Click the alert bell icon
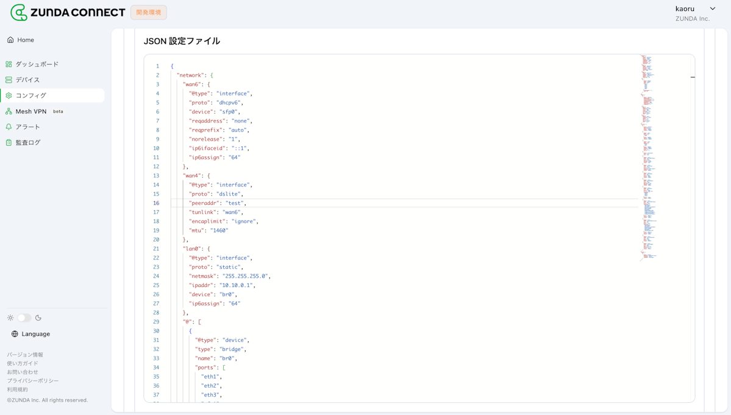Viewport: 731px width, 415px height. point(9,127)
